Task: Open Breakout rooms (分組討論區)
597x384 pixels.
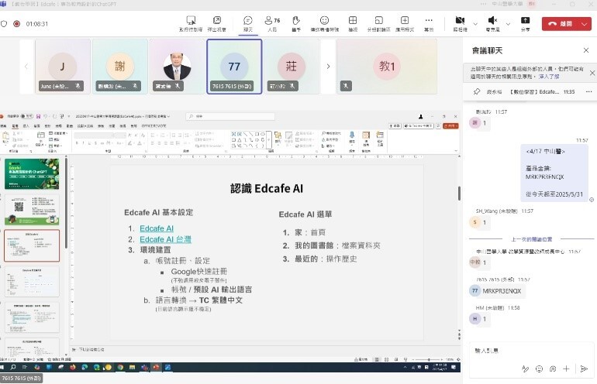Action: coord(378,23)
